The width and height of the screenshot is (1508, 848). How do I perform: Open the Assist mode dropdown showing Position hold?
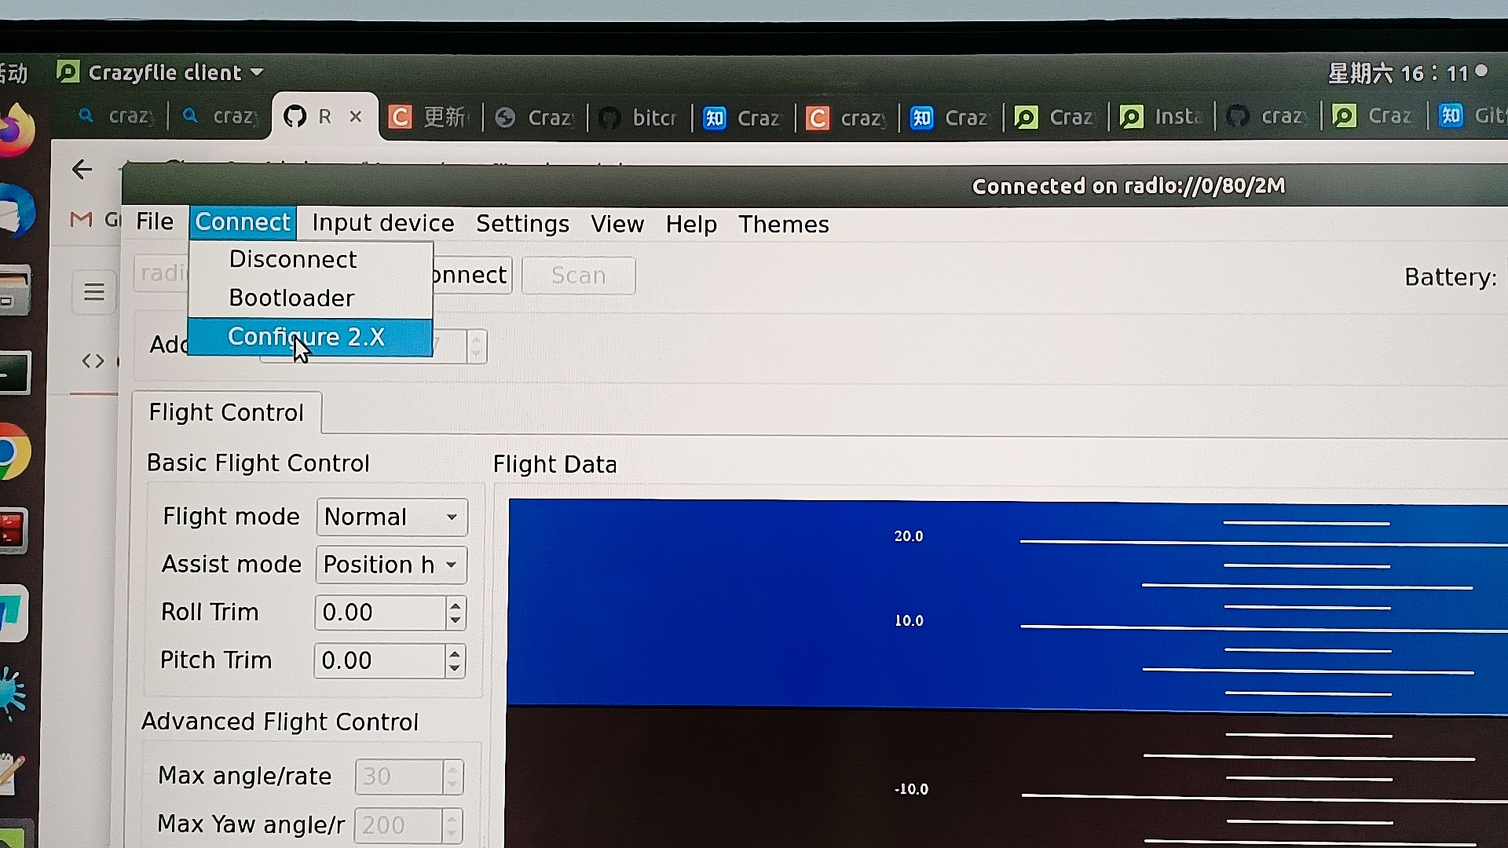[390, 565]
